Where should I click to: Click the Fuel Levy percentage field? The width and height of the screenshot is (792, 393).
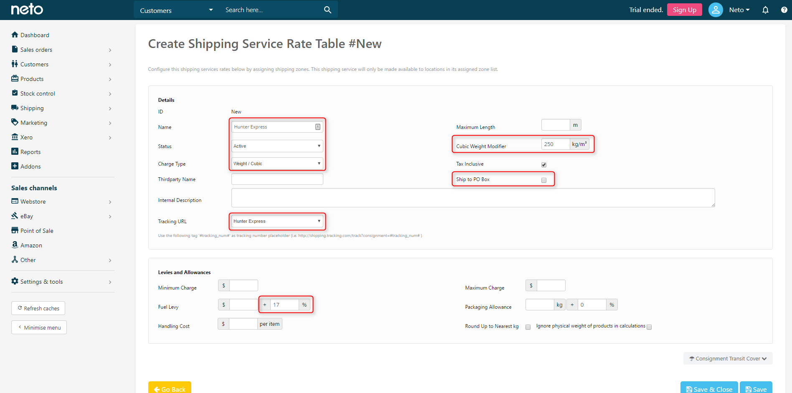[284, 305]
